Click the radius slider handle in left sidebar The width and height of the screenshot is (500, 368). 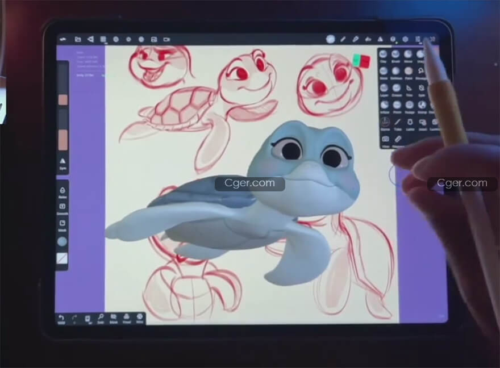pyautogui.click(x=63, y=100)
